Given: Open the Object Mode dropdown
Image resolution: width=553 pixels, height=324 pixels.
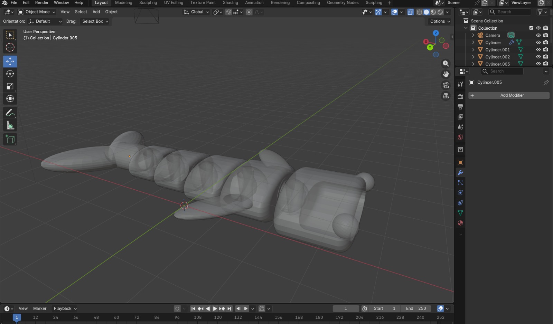Looking at the screenshot, I should coord(37,12).
